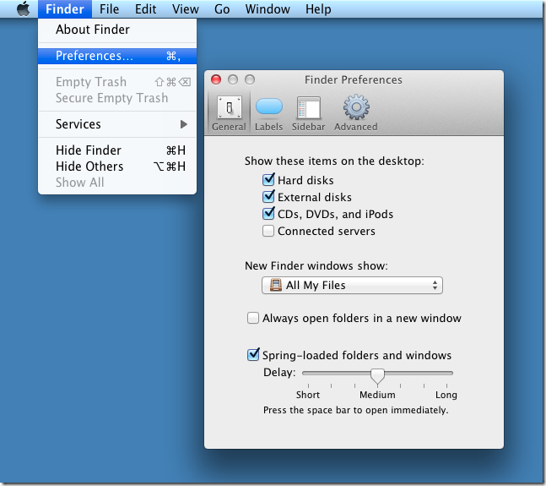Open the All My Files dropdown
The width and height of the screenshot is (546, 486).
click(352, 285)
